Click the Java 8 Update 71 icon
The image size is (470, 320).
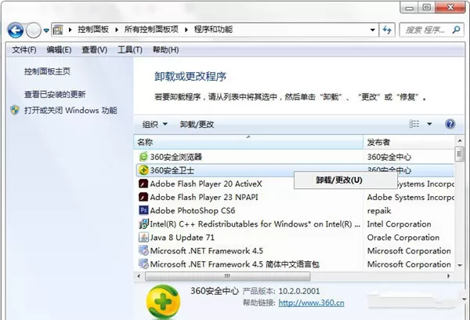[x=143, y=237]
